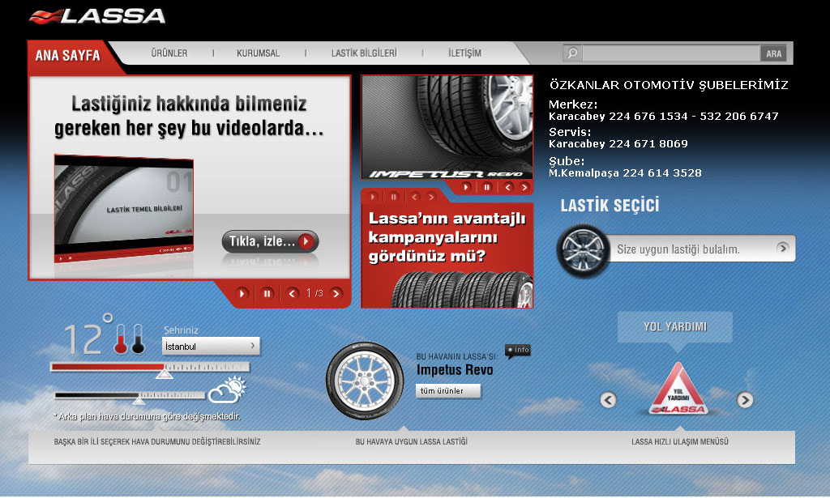This screenshot has height=498, width=830.
Task: Play the Impetus Revo banner slideshow
Action: coord(466,186)
